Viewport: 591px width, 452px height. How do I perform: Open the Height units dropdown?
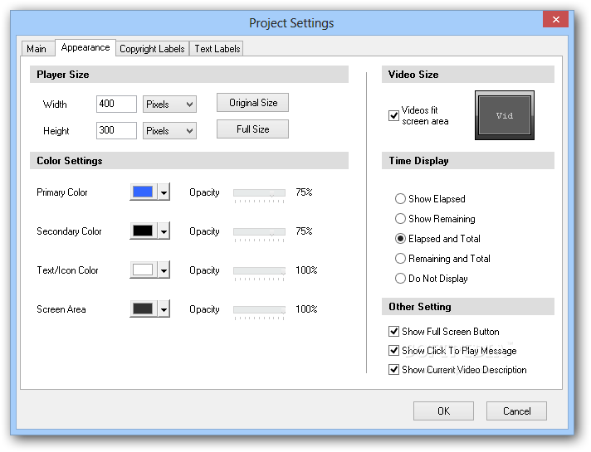[x=169, y=131]
